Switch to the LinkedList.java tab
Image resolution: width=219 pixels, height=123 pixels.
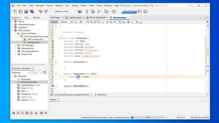pos(75,17)
